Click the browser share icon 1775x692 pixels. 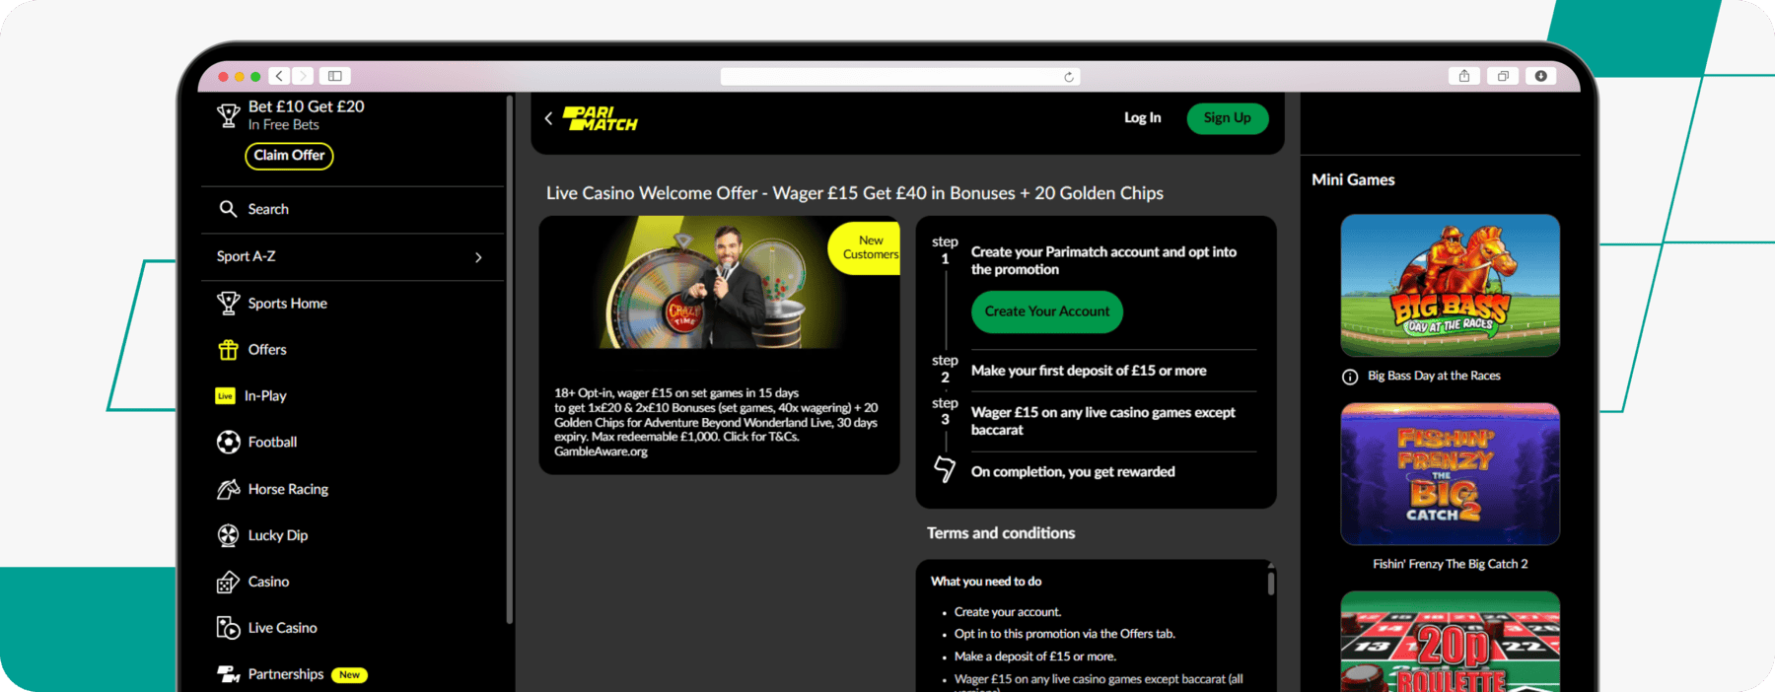click(1464, 76)
